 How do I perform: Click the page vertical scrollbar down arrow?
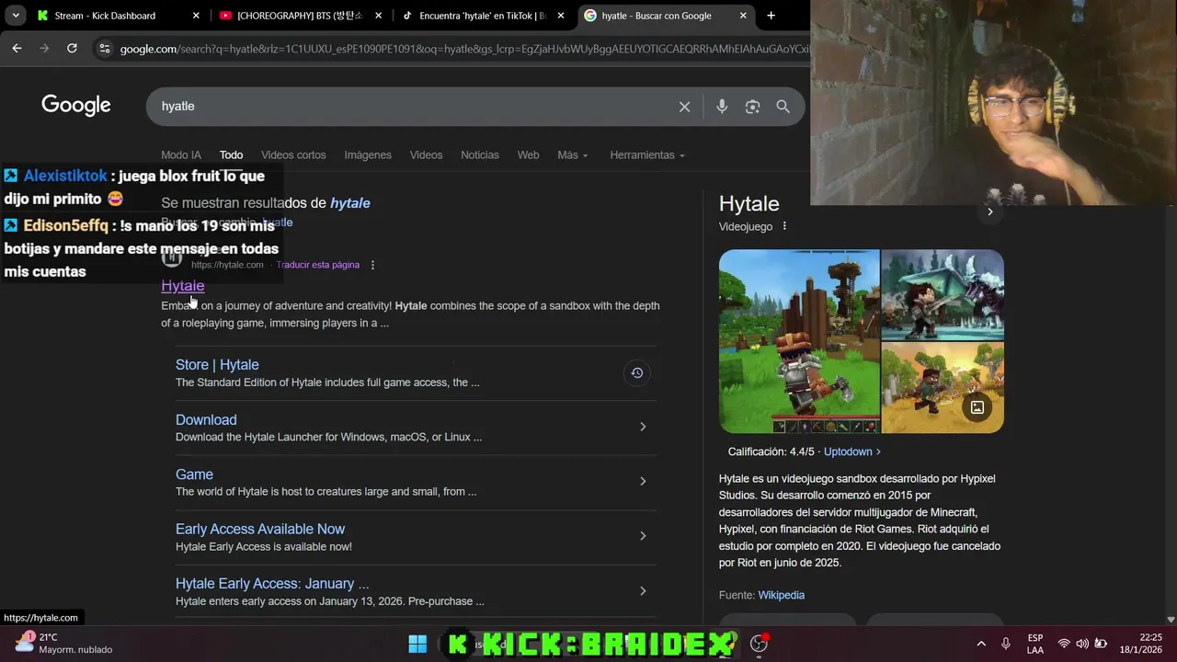tap(1170, 620)
